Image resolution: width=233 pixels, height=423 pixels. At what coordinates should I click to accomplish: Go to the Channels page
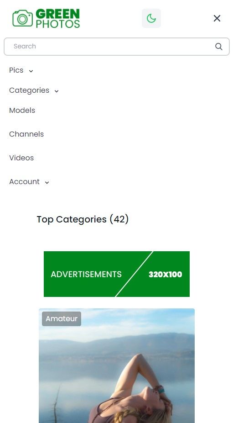click(x=26, y=134)
